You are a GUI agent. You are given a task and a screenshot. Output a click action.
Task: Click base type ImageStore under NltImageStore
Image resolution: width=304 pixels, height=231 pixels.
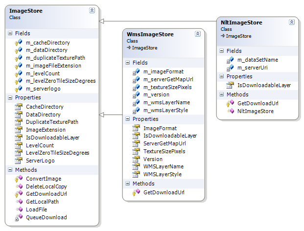coord(238,36)
